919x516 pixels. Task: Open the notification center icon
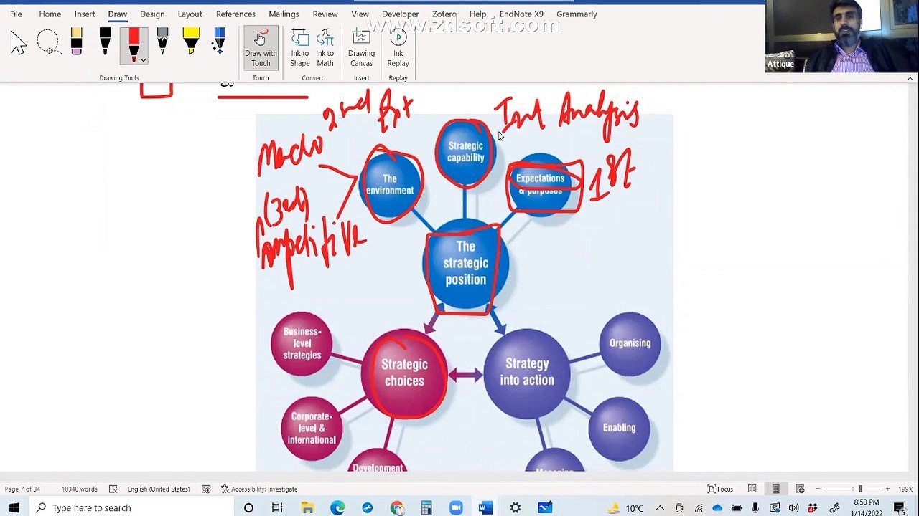click(899, 508)
